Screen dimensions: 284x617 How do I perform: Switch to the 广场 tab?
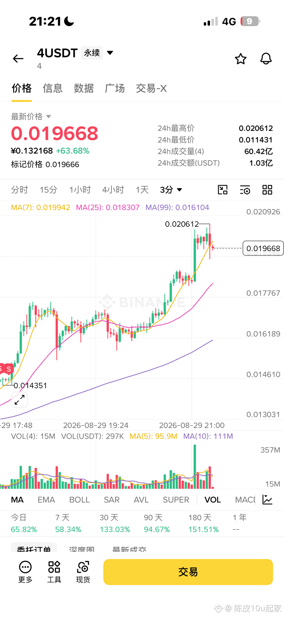(x=115, y=88)
